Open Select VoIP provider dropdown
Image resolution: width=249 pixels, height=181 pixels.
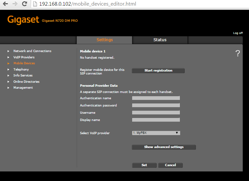tap(156, 133)
